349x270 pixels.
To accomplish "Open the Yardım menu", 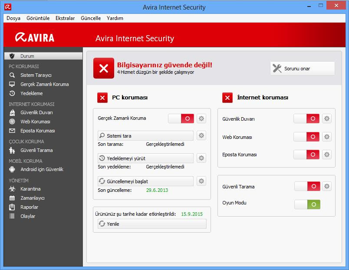I will click(x=115, y=18).
